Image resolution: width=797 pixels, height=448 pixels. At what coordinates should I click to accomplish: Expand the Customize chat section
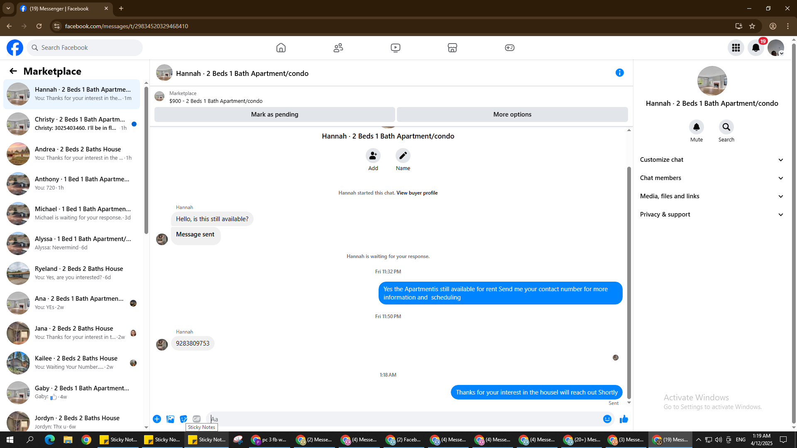(711, 160)
